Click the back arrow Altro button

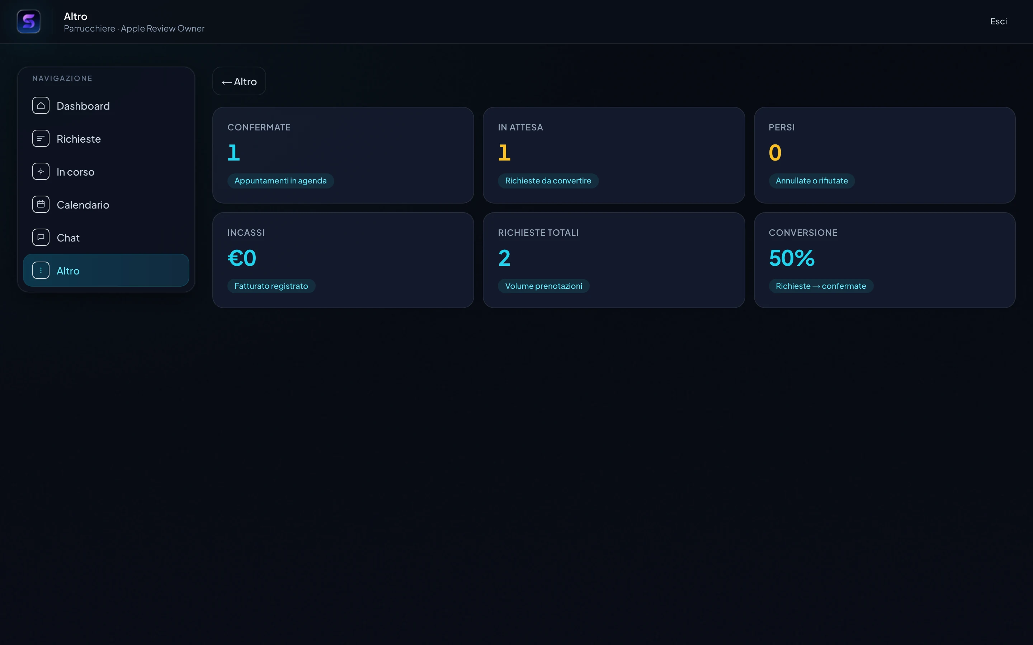click(x=239, y=81)
